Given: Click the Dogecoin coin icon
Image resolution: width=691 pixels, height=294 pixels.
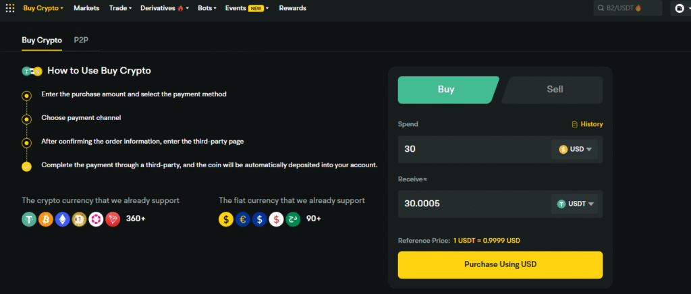Looking at the screenshot, I should pyautogui.click(x=80, y=219).
